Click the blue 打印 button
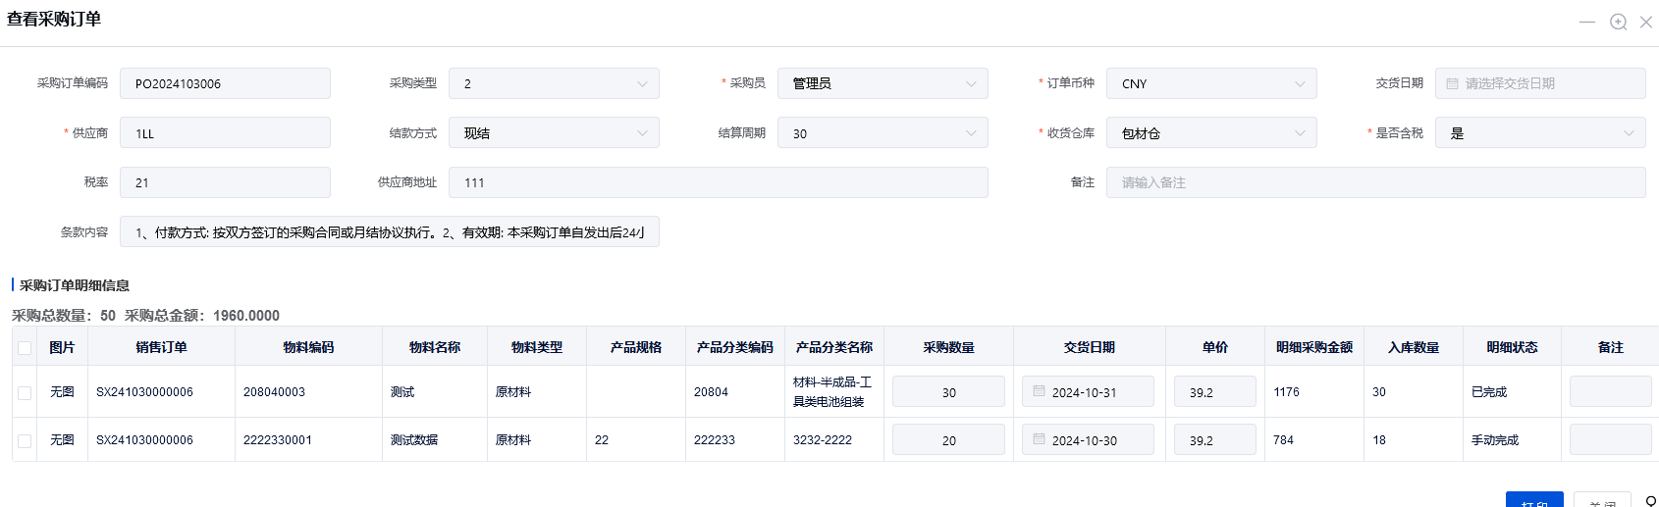The width and height of the screenshot is (1659, 507). click(1533, 500)
